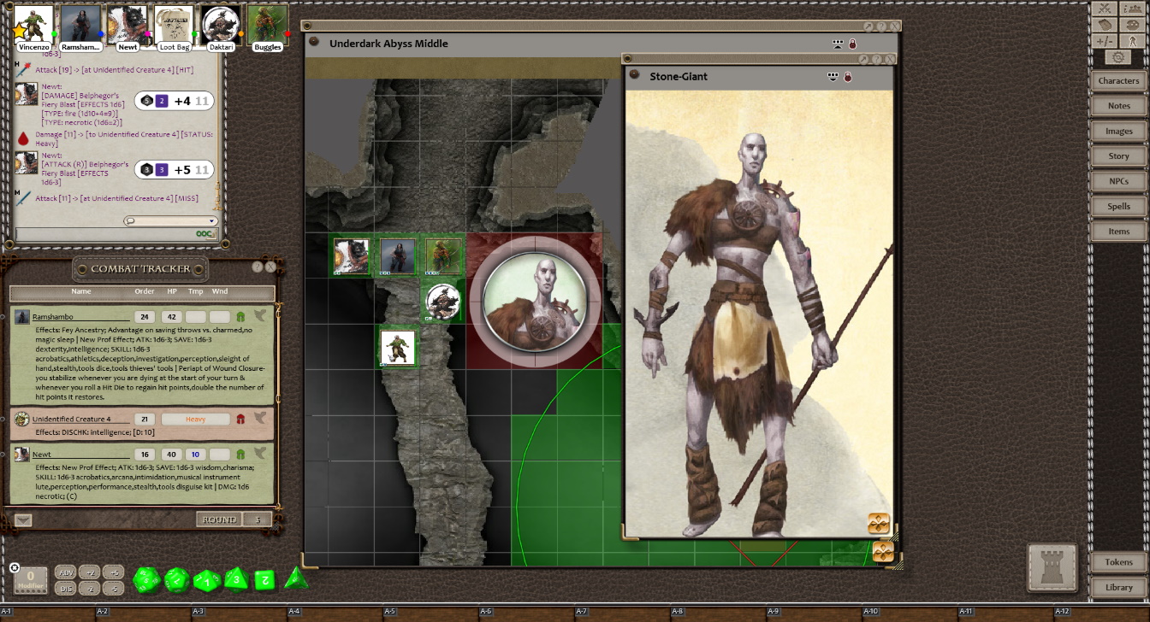
Task: Open the Calendar/notes parchment icon
Action: point(1106,25)
